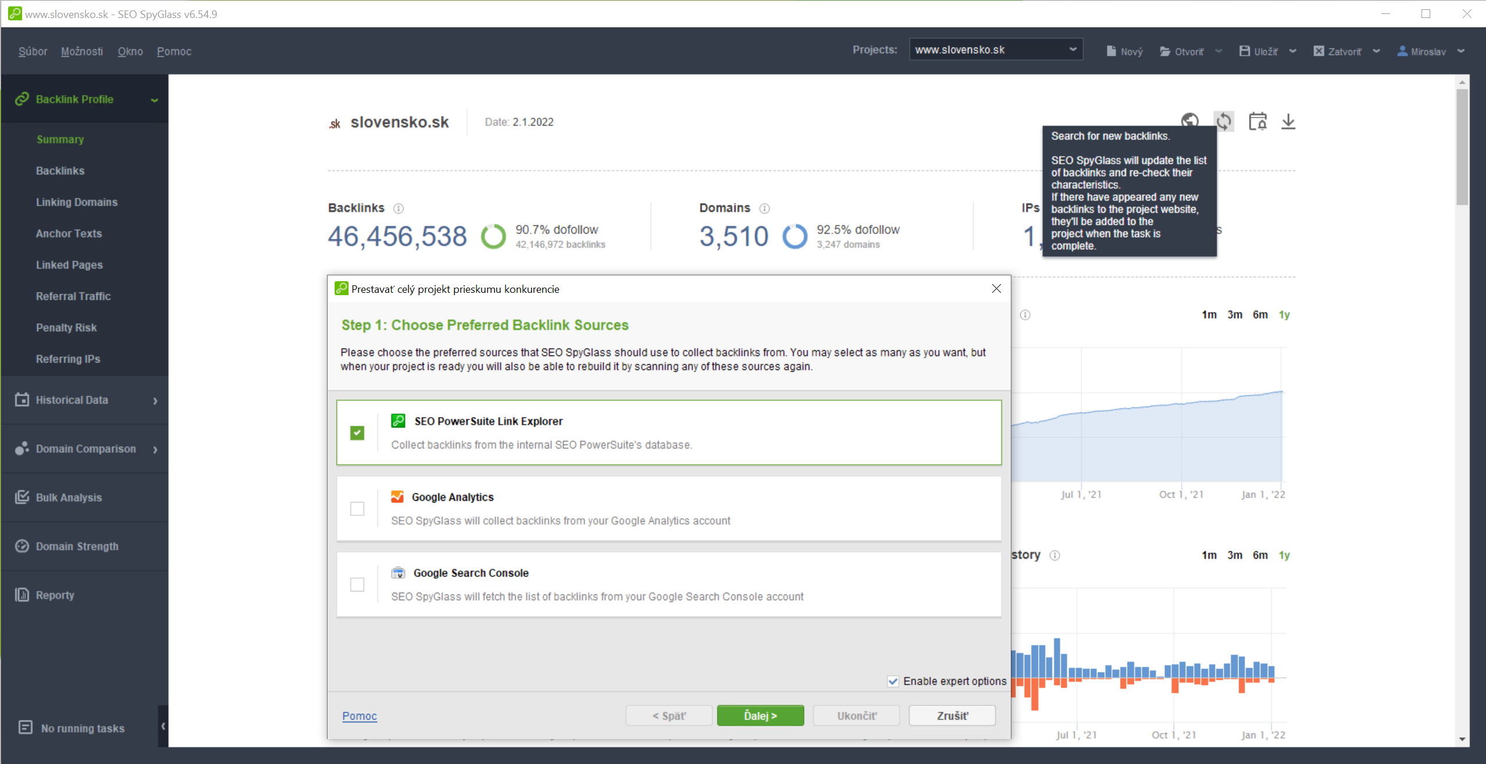Expand the Uložiť dropdown arrow
The image size is (1486, 764).
(1293, 51)
